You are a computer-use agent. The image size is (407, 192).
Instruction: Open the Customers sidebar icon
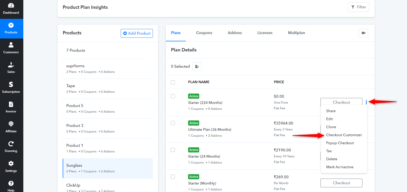point(11,45)
